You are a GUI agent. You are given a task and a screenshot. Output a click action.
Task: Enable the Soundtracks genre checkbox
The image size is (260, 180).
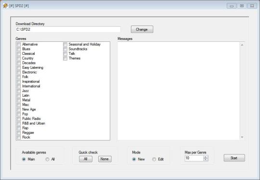(65, 49)
